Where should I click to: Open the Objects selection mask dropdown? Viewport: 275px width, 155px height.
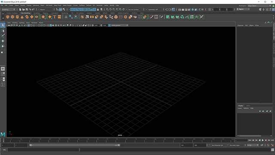[x=45, y=9]
